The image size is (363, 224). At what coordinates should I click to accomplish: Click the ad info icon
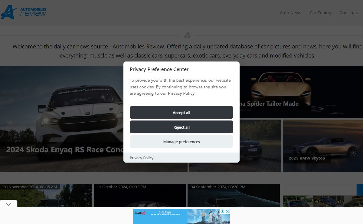point(222,211)
